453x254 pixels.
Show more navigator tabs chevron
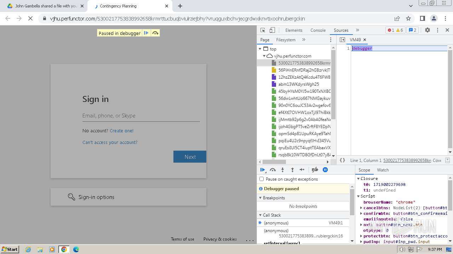304,40
